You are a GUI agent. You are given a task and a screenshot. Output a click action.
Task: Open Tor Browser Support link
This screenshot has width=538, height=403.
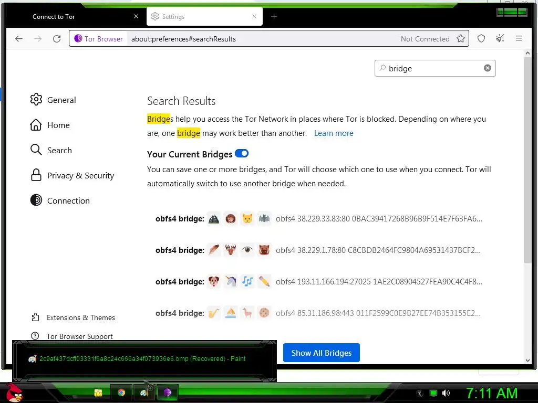pyautogui.click(x=71, y=336)
